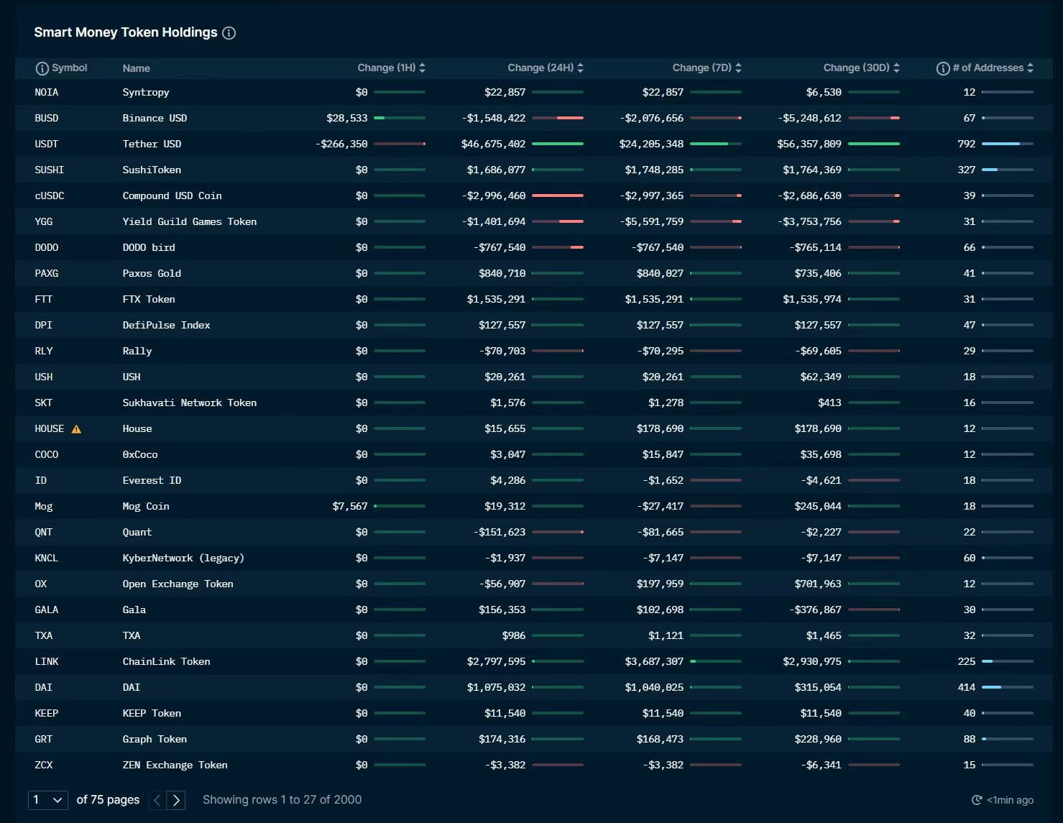Click the Name column header
Viewport: 1063px width, 823px height.
click(x=136, y=68)
